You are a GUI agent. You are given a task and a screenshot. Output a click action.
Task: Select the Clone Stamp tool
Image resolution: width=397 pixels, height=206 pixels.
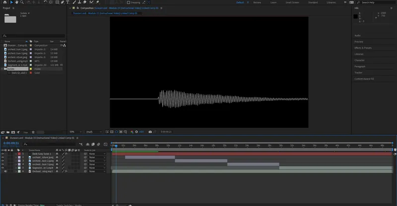[x=79, y=2]
